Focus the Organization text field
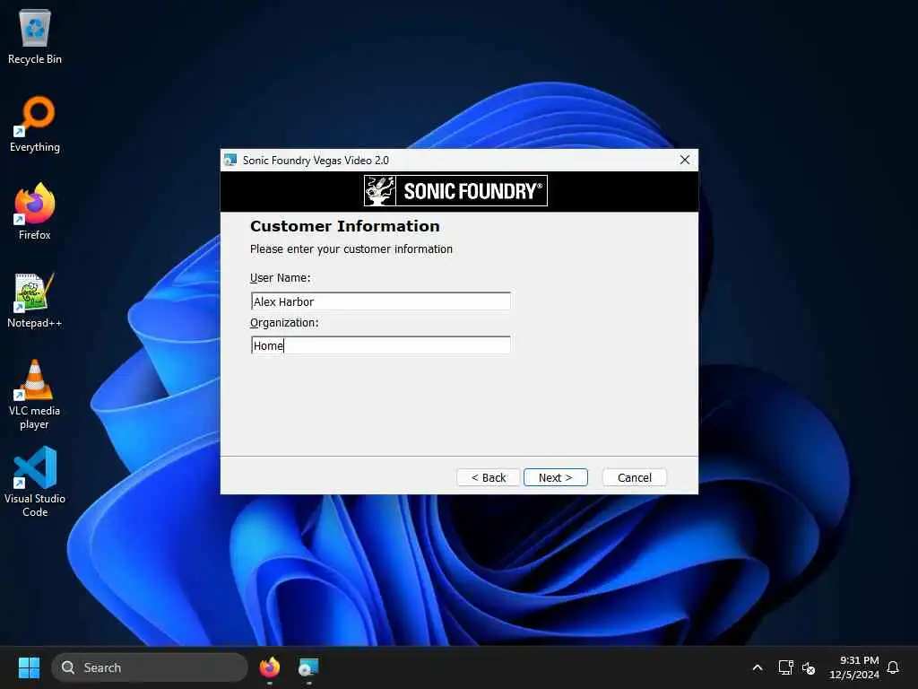 click(x=380, y=345)
